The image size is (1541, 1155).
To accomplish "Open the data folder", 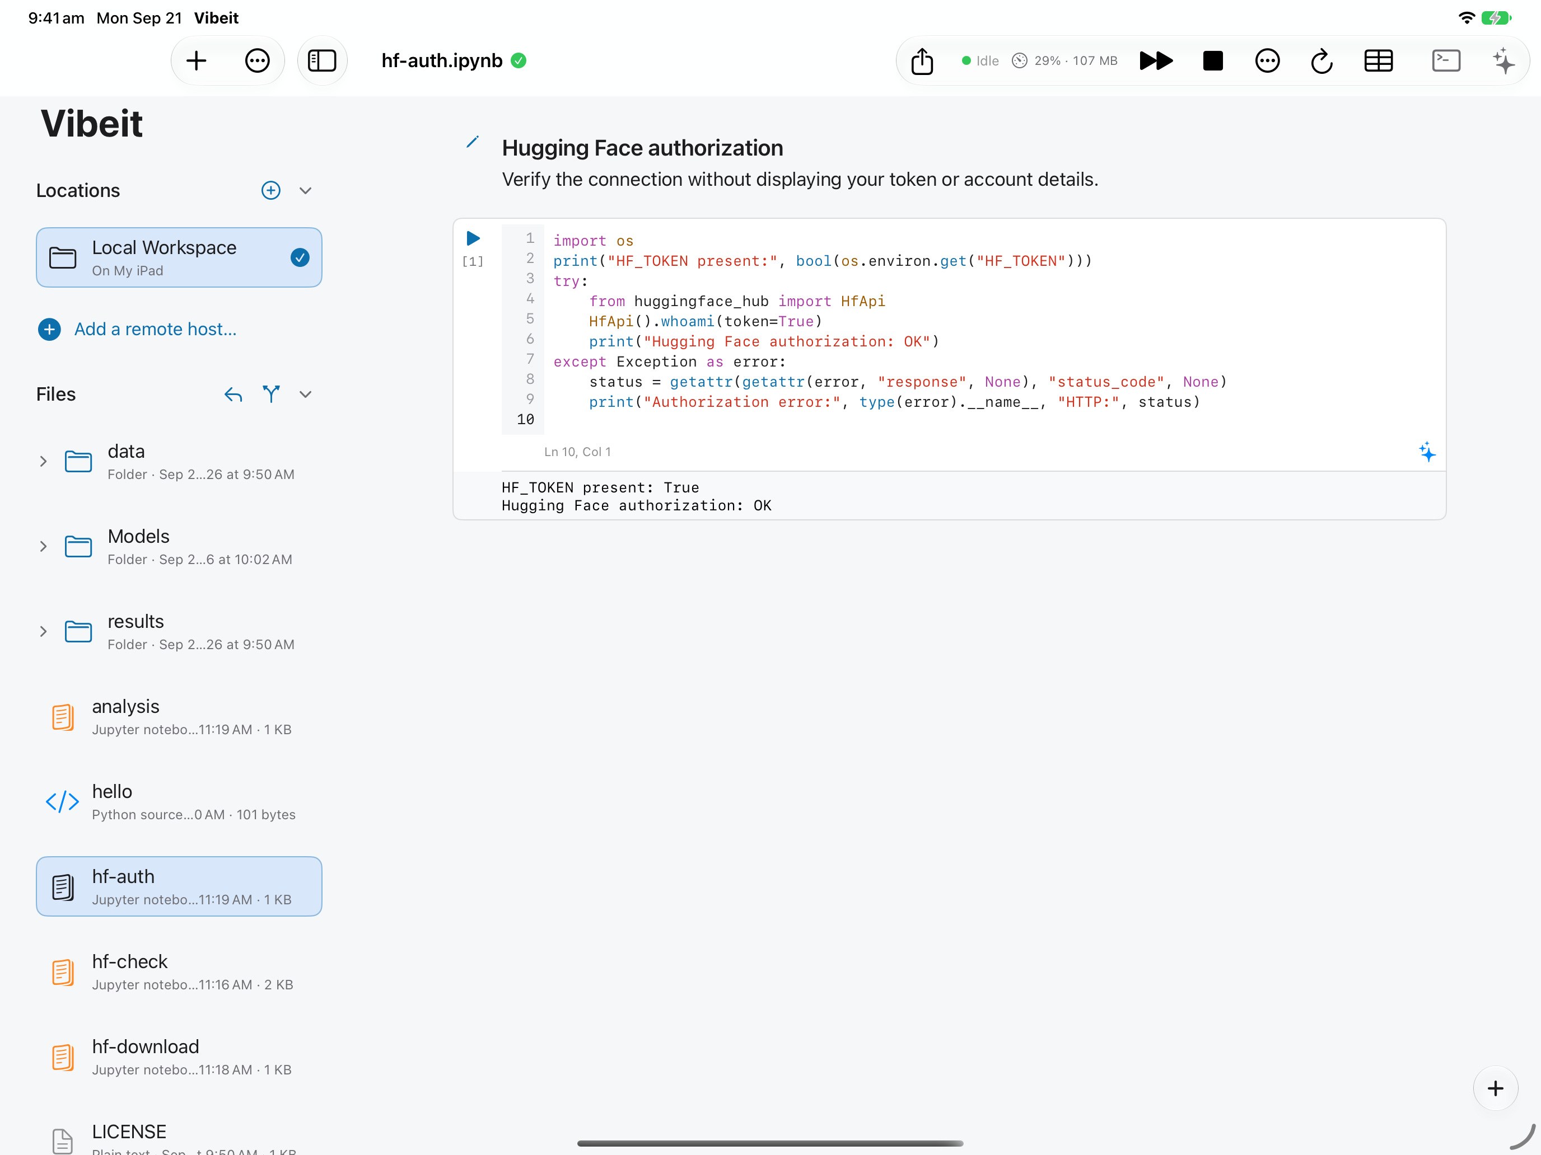I will click(x=179, y=462).
